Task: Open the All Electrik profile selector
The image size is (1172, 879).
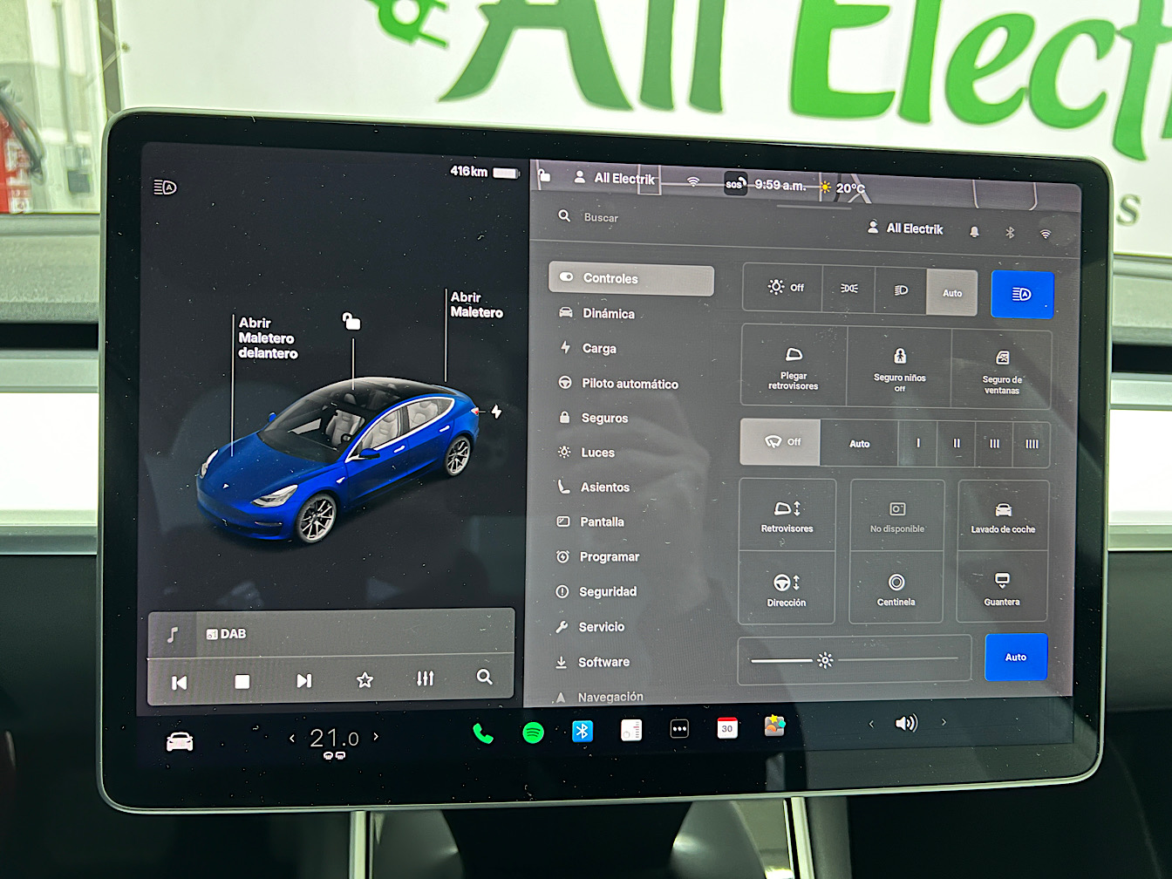Action: point(905,228)
